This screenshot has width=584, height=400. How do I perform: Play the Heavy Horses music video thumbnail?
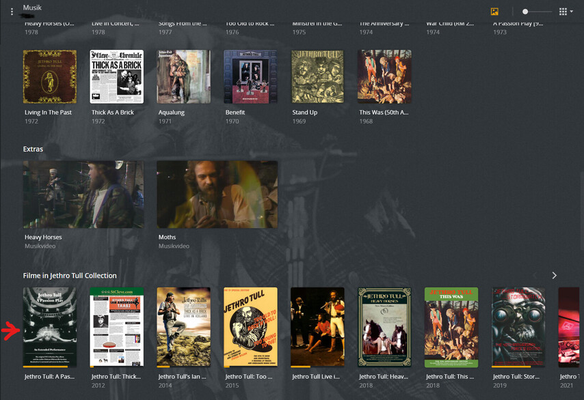tap(83, 194)
